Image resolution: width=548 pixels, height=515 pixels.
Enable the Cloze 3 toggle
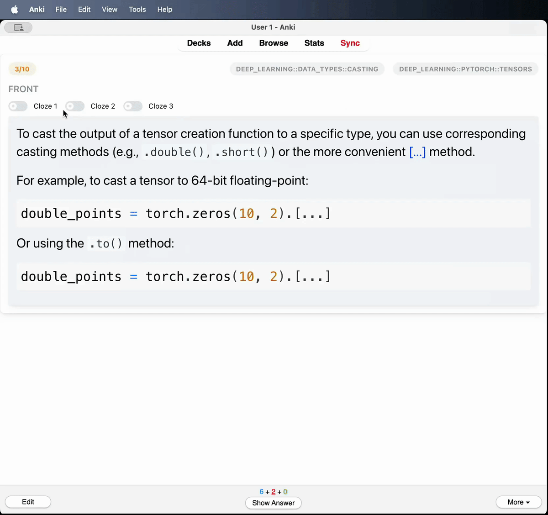click(x=132, y=106)
